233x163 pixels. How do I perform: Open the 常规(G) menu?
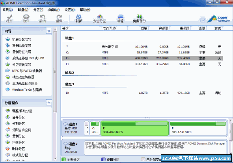[7, 10]
